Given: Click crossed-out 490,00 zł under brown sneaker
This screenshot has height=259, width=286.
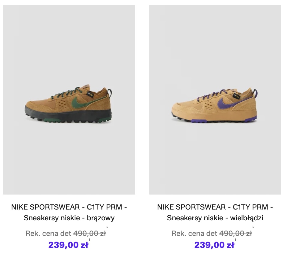Looking at the screenshot, I should point(90,234).
